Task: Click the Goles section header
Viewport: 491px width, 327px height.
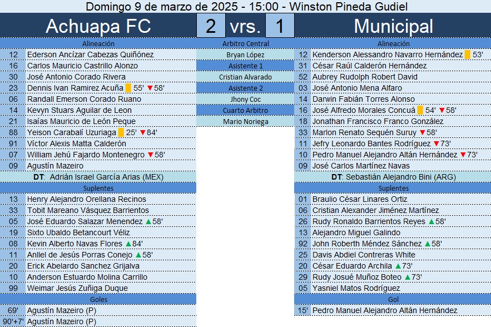Action: pos(98,299)
